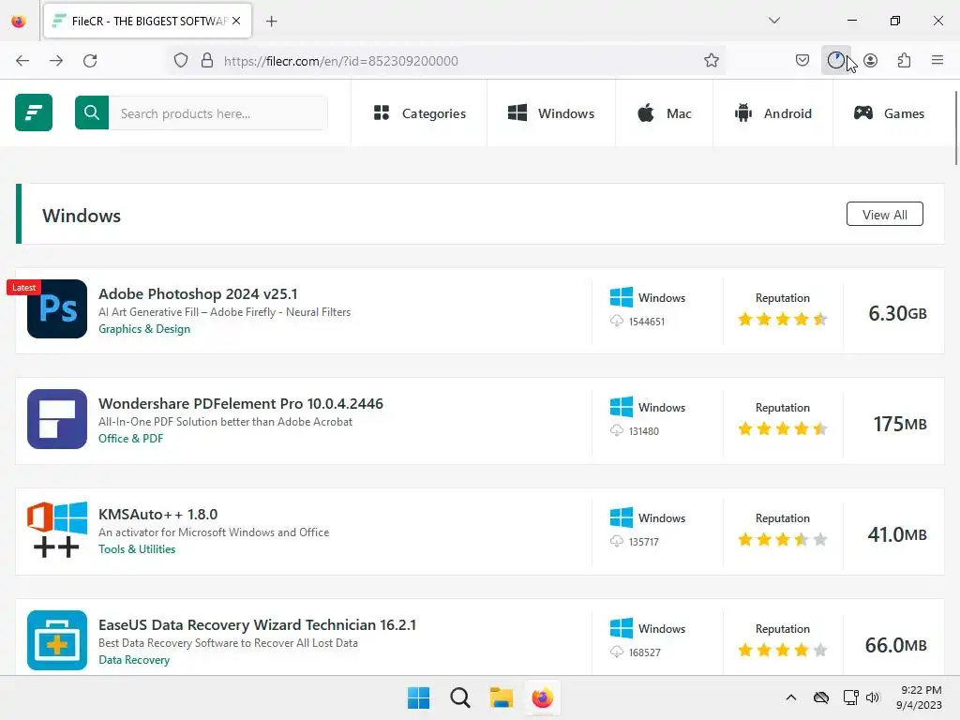This screenshot has width=960, height=720.
Task: Click the site security padlock icon
Action: (207, 61)
